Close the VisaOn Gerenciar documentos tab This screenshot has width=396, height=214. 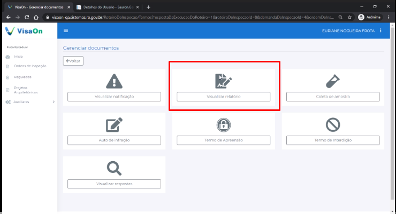pyautogui.click(x=68, y=7)
